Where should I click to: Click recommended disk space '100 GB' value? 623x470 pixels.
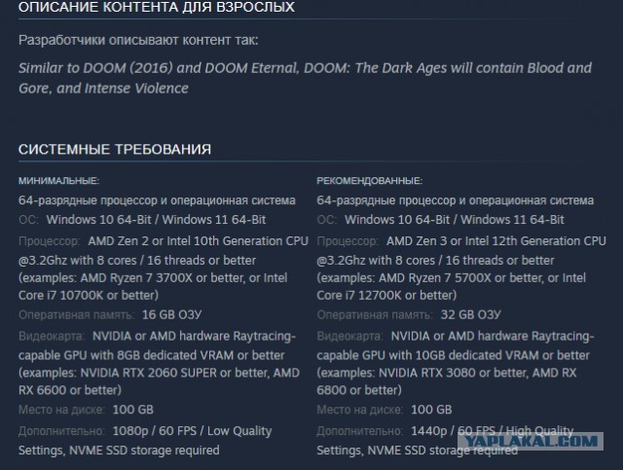(x=431, y=410)
